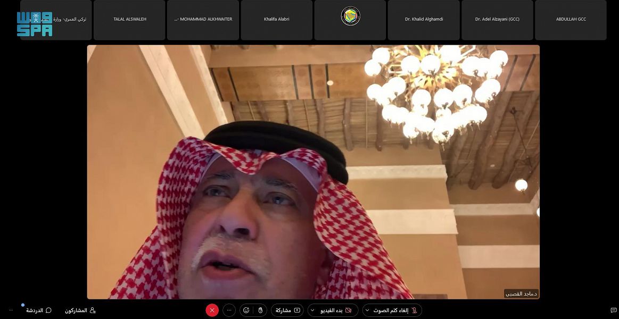Screen dimensions: 619x319
Task: Open audio options dropdown arrow
Action: coord(367,310)
